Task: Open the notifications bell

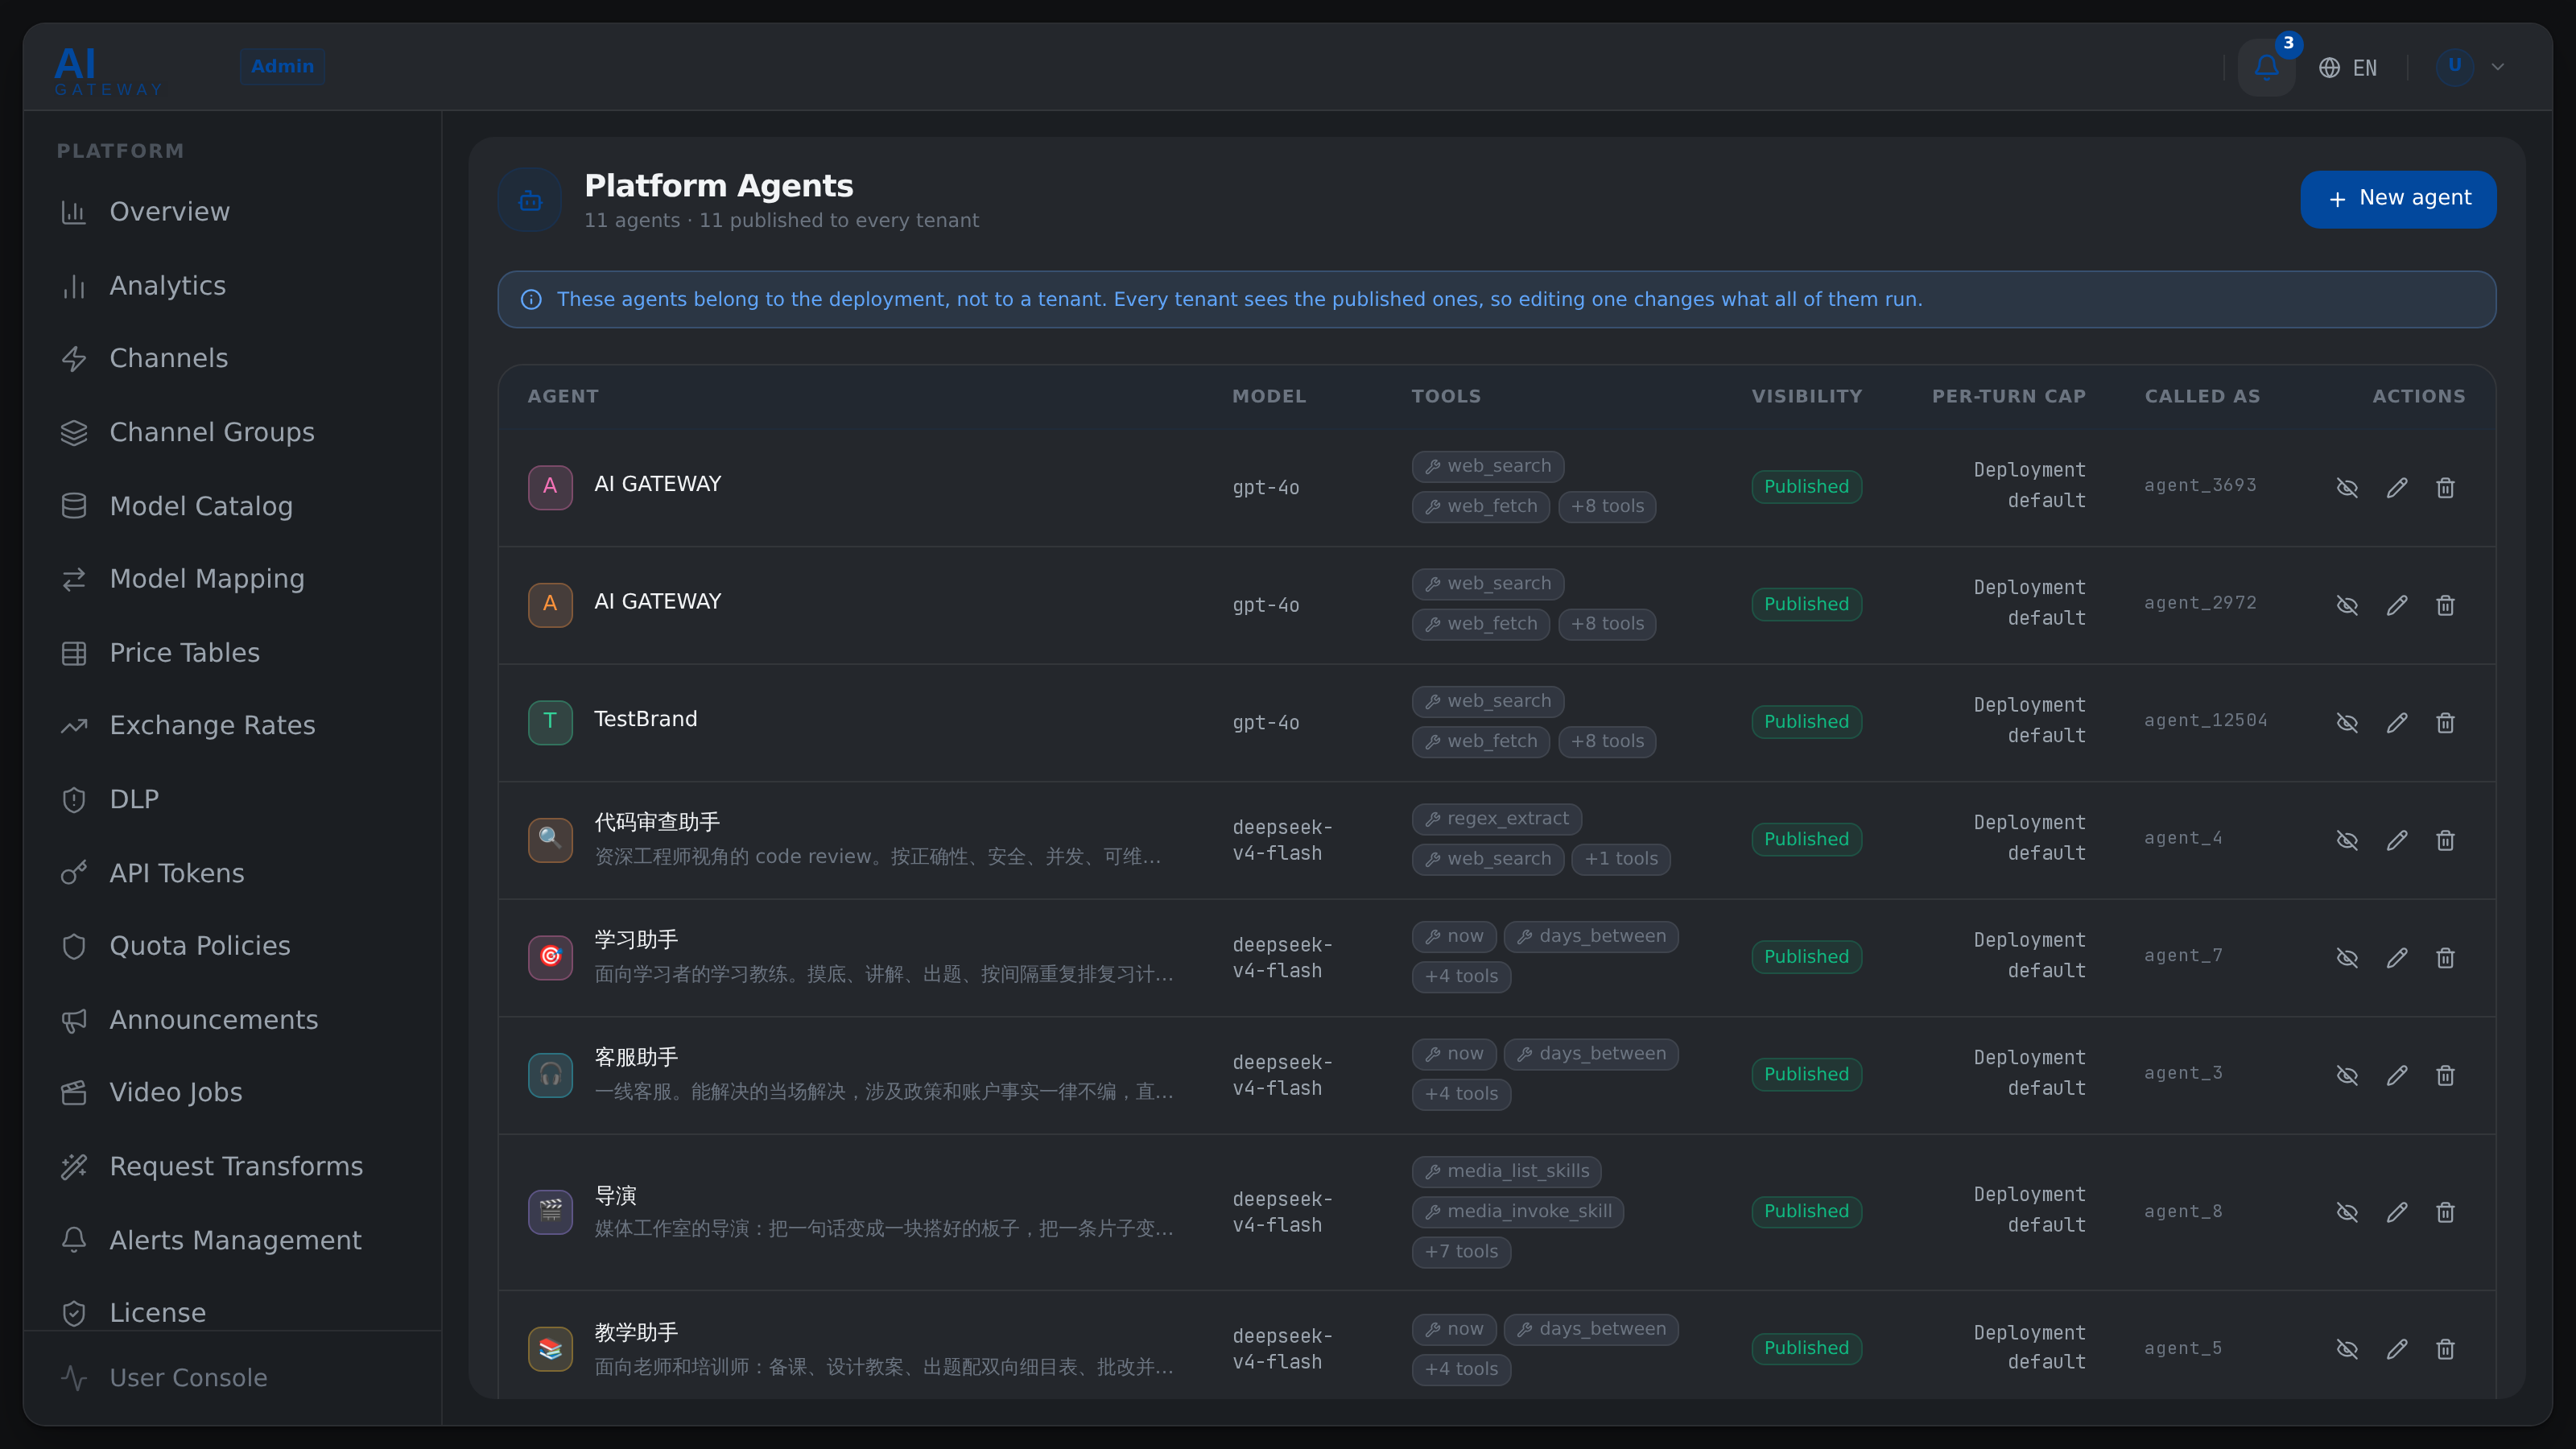Action: click(2266, 67)
